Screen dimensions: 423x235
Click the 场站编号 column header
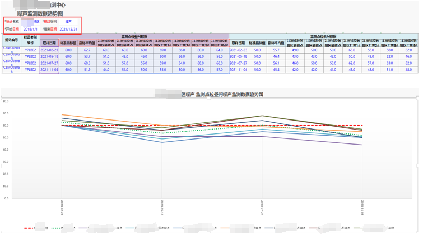[x=12, y=40]
